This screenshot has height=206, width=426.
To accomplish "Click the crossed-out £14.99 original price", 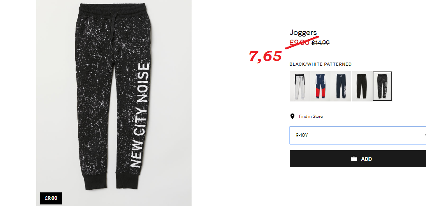I will tap(320, 42).
